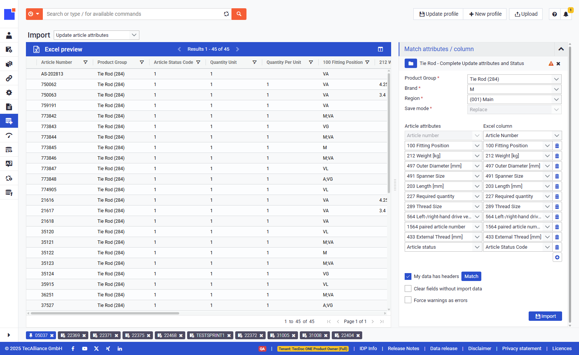Expand the Brand dropdown

[514, 89]
